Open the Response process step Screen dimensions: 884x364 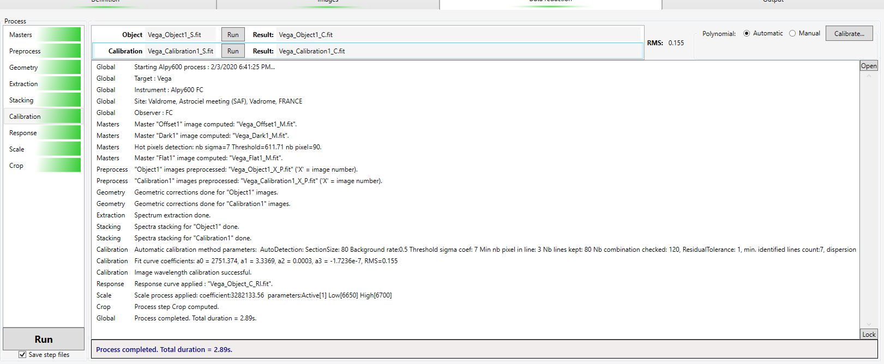[43, 133]
